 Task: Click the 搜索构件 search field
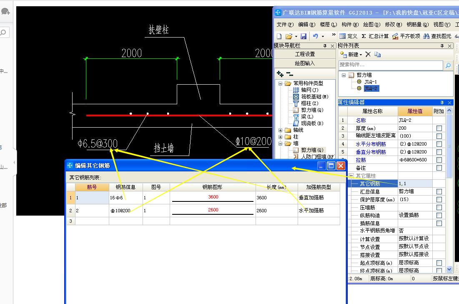point(391,65)
